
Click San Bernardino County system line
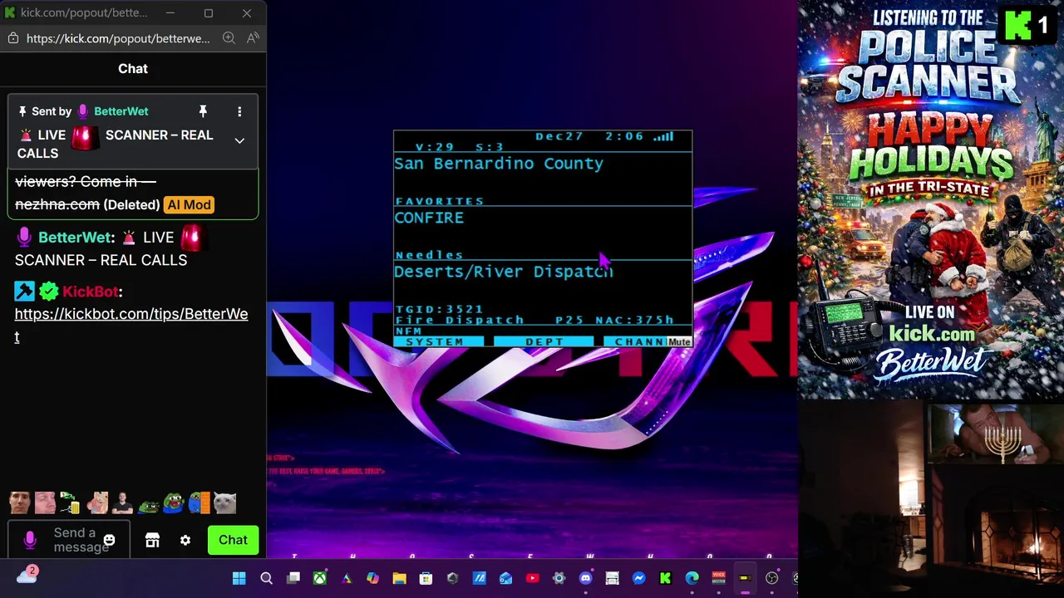[x=499, y=164]
